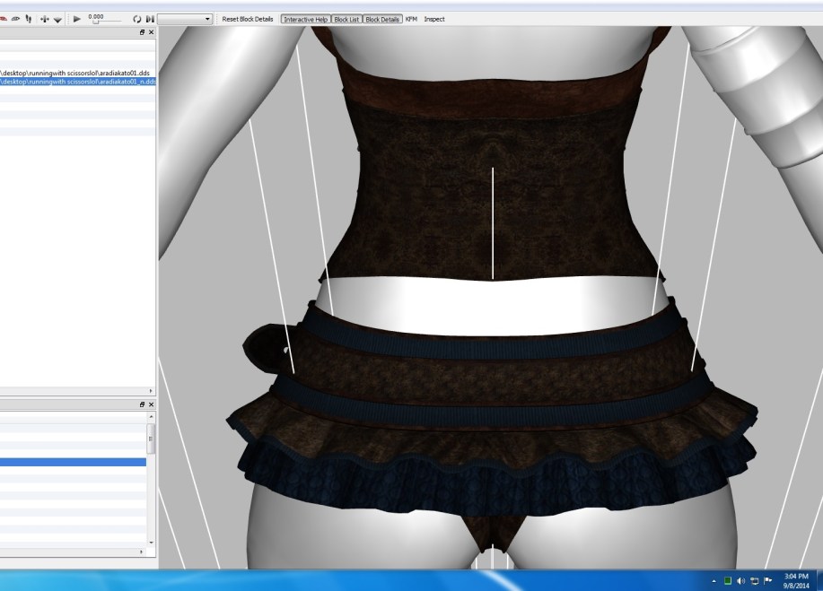Toggle the Block Details panel button
Screen dimensions: 823x591
coord(382,19)
